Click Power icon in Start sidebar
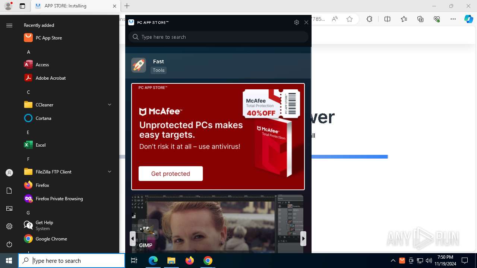 click(x=9, y=244)
